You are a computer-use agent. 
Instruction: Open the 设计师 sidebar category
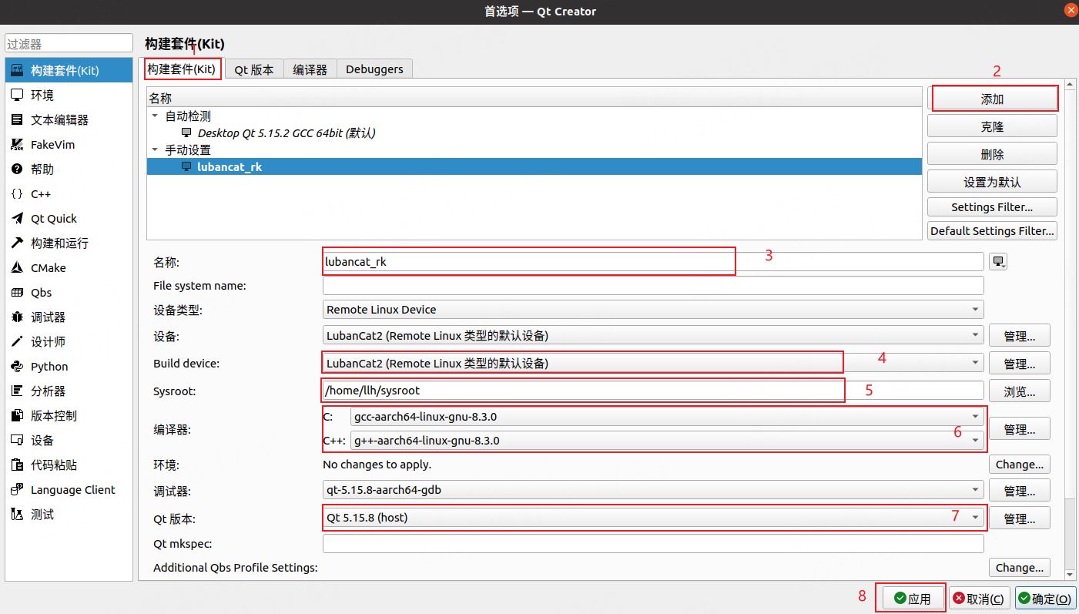(69, 342)
